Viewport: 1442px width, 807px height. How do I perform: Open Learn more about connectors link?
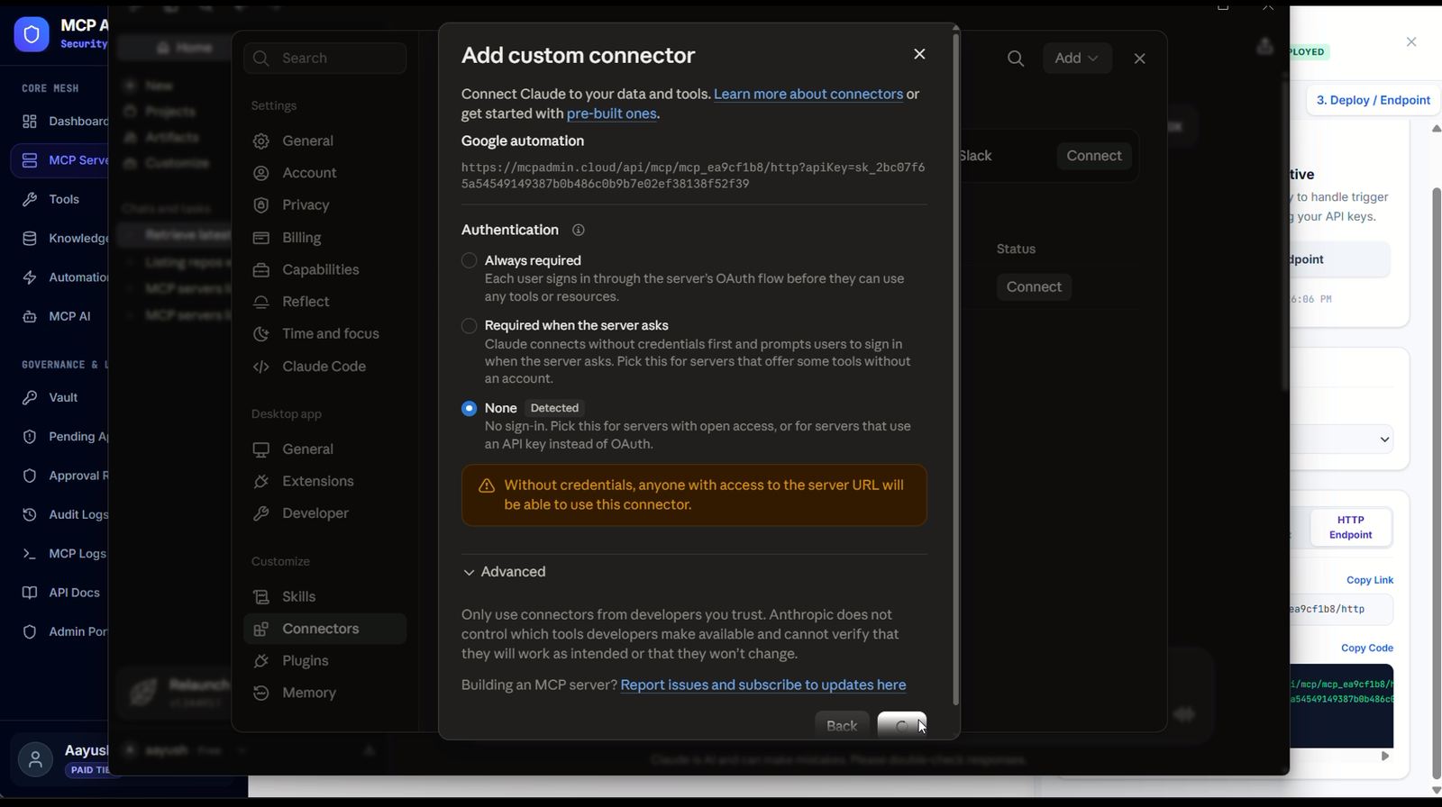pos(808,94)
